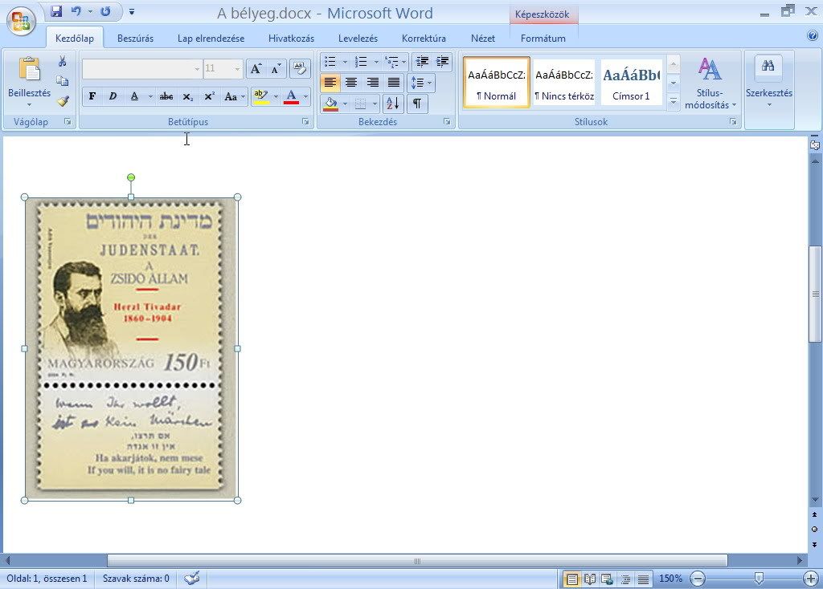Apply the Címsor 1 style
Viewport: 823px width, 589px height.
631,83
